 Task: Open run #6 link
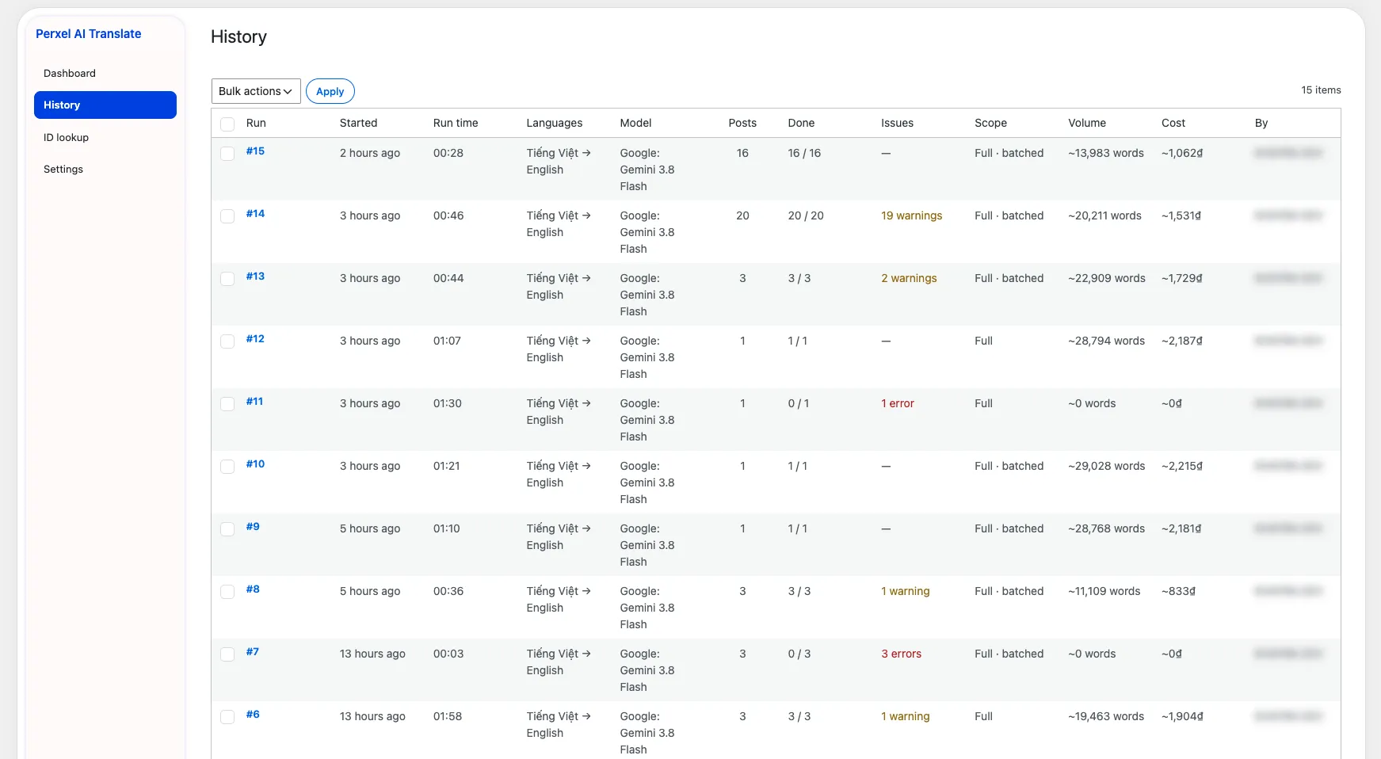click(x=253, y=714)
